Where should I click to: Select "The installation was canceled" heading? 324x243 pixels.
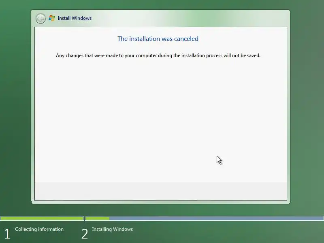coord(158,38)
